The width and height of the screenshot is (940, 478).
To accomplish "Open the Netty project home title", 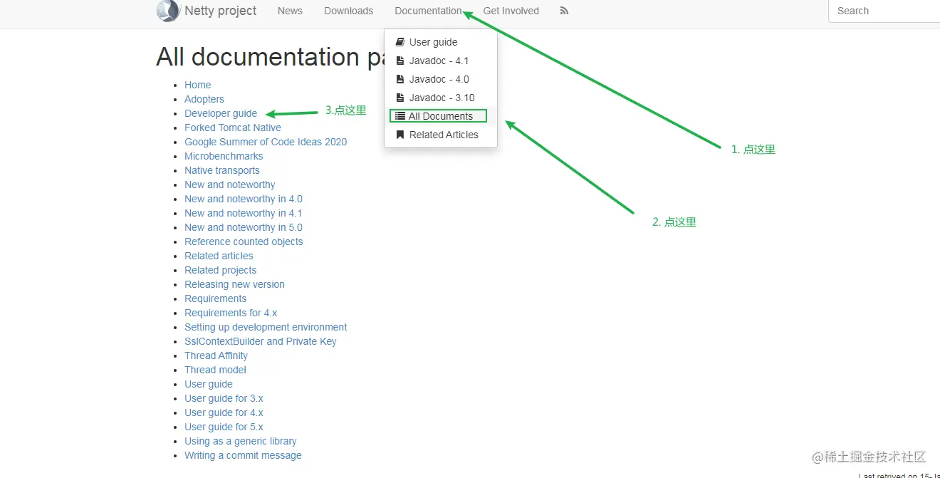I will (220, 11).
